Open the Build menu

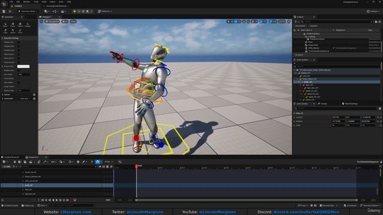[44, 2]
